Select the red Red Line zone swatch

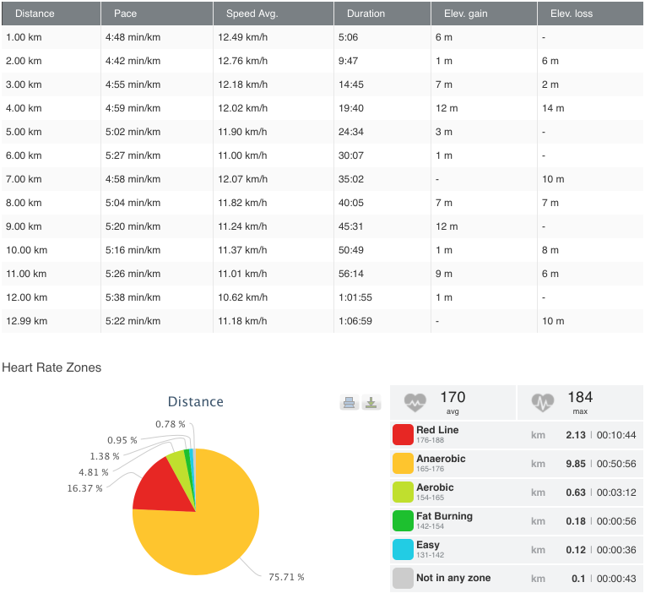pos(403,434)
